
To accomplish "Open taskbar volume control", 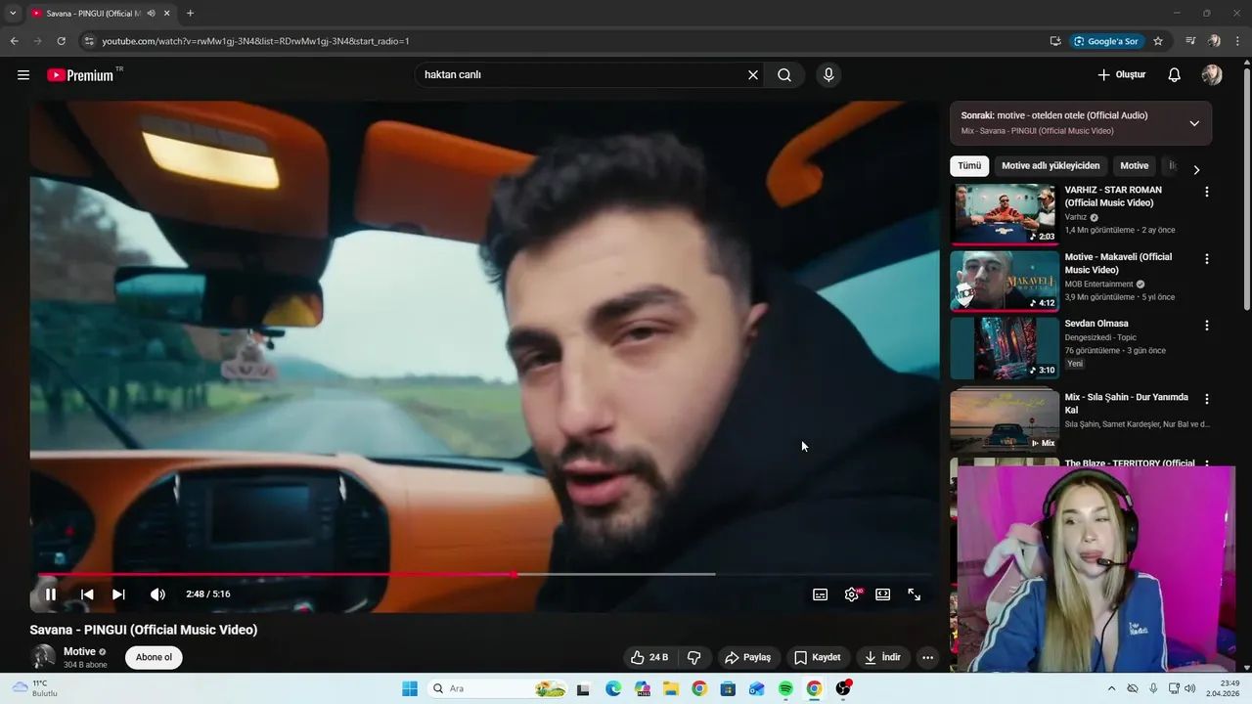I will 1189,688.
